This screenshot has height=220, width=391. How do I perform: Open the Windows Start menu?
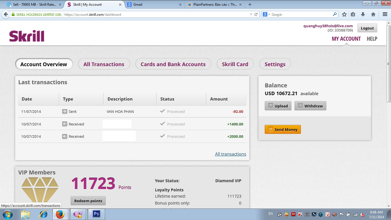tap(7, 214)
